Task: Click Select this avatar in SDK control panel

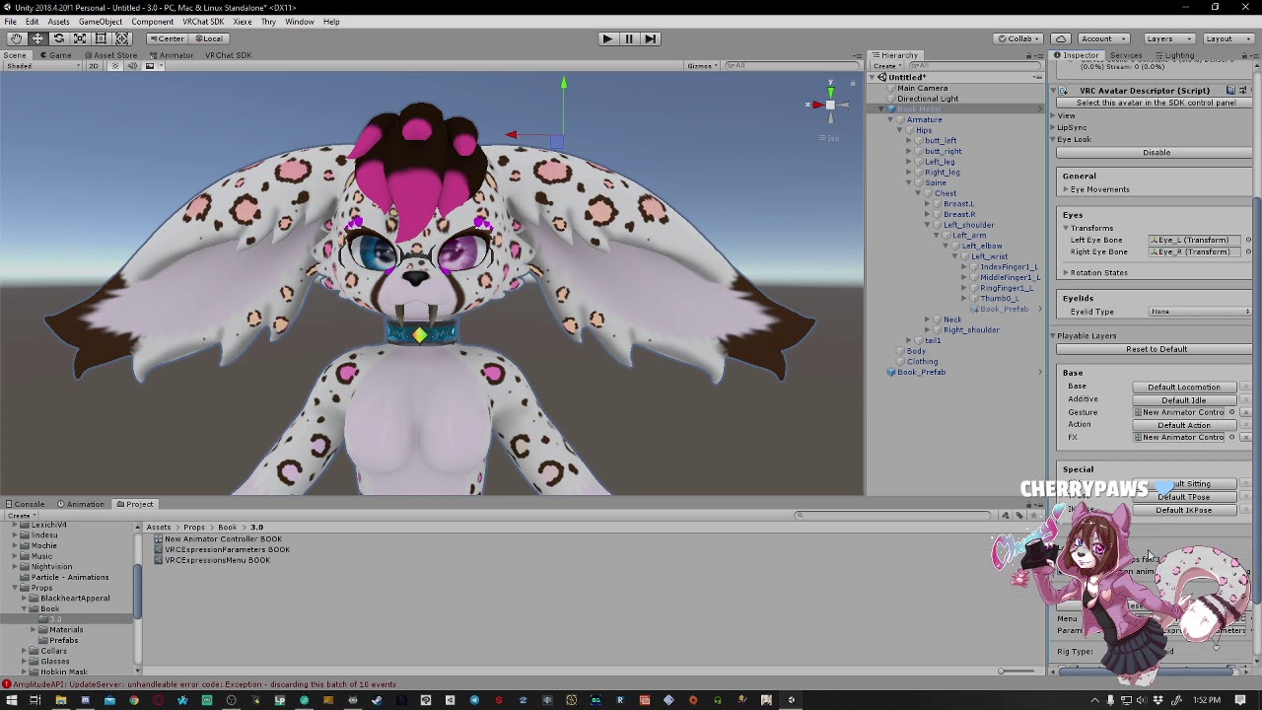Action: [x=1156, y=103]
